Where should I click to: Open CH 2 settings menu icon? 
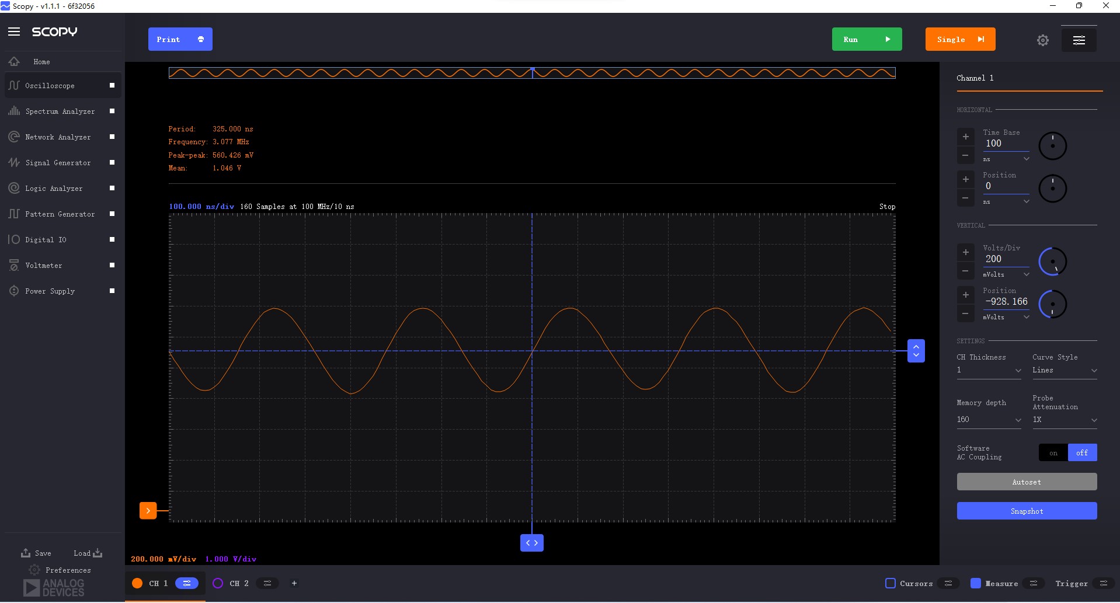point(267,583)
